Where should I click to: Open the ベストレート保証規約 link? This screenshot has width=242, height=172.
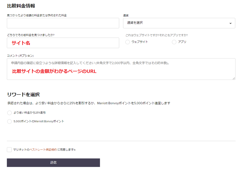click(x=43, y=149)
